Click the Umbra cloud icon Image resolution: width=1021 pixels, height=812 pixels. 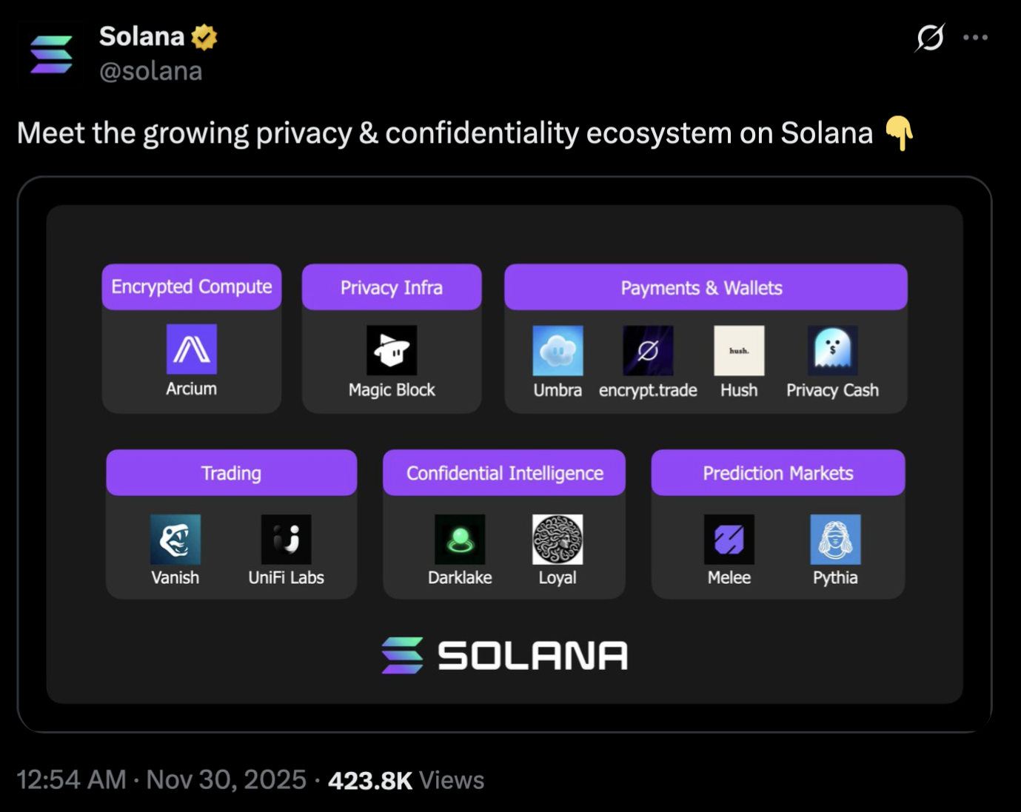pyautogui.click(x=558, y=350)
